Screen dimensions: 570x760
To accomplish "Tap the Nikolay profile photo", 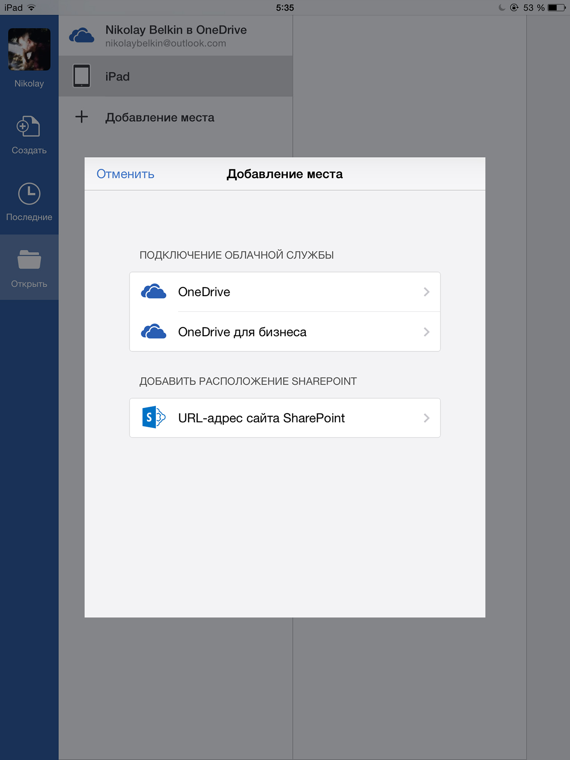I will tap(29, 49).
